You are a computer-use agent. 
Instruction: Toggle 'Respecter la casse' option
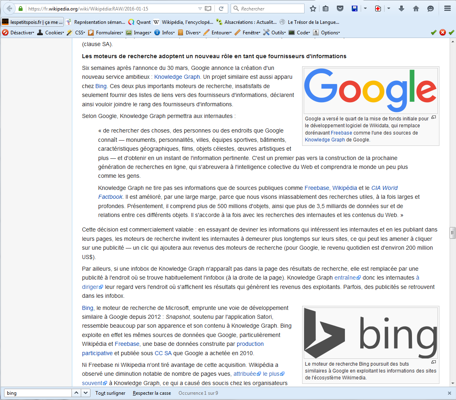tap(152, 393)
